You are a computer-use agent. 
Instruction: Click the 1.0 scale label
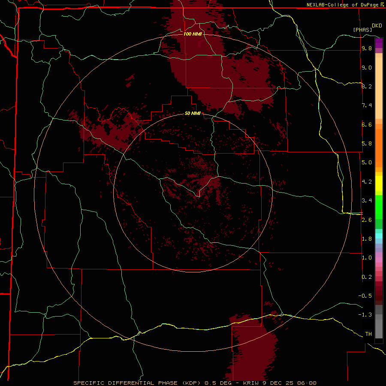[x=367, y=258]
